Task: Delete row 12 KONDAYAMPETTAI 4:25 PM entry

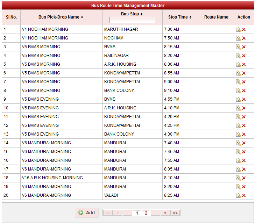Action: click(x=244, y=126)
